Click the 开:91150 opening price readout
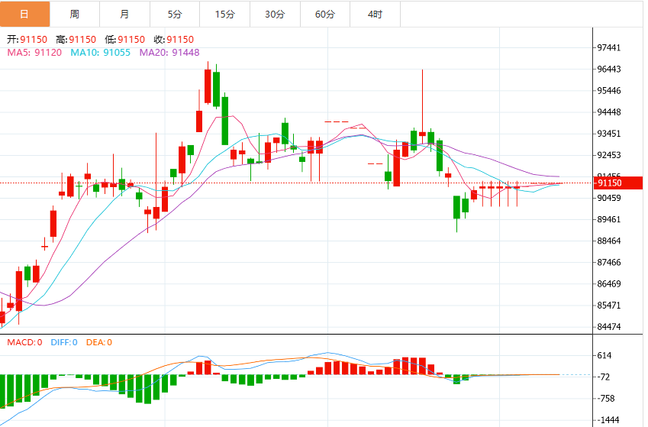648x427 pixels. click(x=27, y=39)
